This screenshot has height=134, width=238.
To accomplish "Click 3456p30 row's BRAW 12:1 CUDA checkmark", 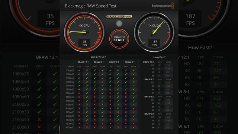I will (x=87, y=105).
